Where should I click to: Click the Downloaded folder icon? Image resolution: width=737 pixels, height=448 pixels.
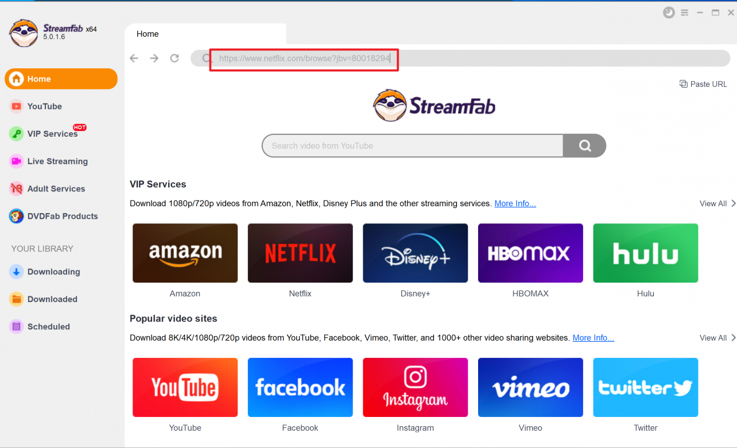click(x=16, y=299)
